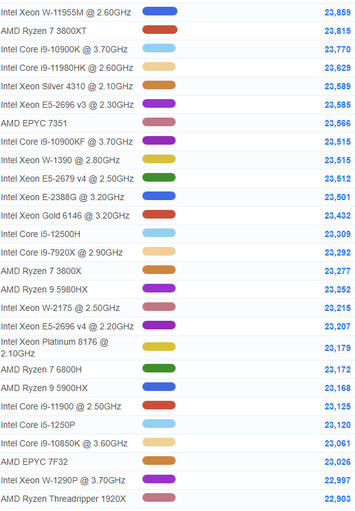
Task: Open AMD Ryzen 9 5900HX link
Action: coord(44,388)
